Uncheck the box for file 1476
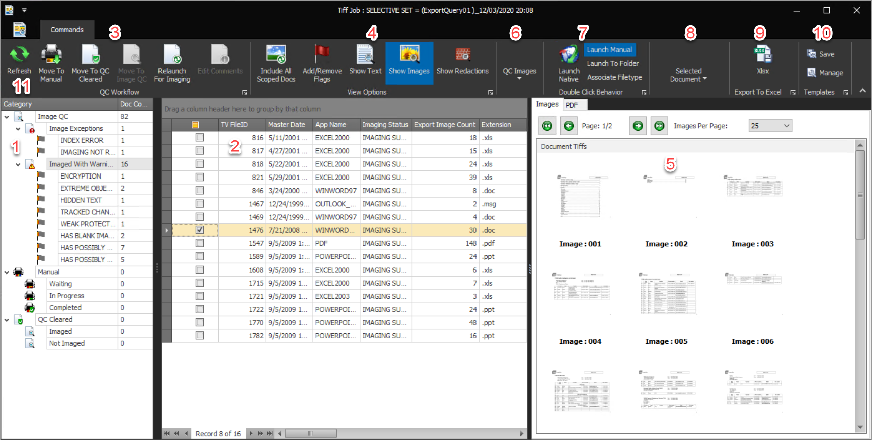Screen dimensions: 872x440 coord(200,230)
